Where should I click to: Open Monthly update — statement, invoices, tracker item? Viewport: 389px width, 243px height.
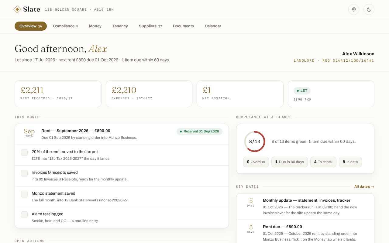[305, 207]
